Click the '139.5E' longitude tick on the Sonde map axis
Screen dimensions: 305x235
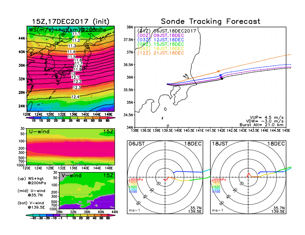tap(167, 131)
